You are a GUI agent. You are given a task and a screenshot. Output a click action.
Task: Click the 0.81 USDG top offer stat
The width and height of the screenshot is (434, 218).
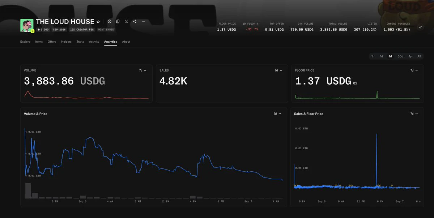[x=275, y=30]
